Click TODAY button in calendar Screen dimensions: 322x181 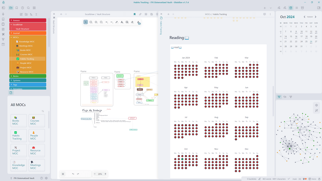310,17
